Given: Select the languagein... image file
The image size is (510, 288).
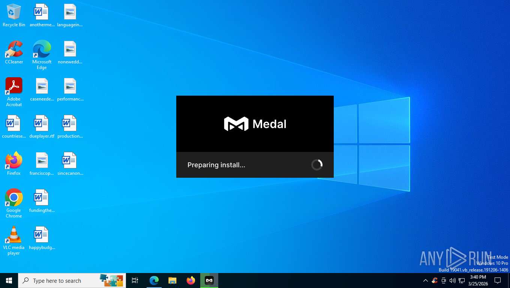Looking at the screenshot, I should [x=70, y=15].
